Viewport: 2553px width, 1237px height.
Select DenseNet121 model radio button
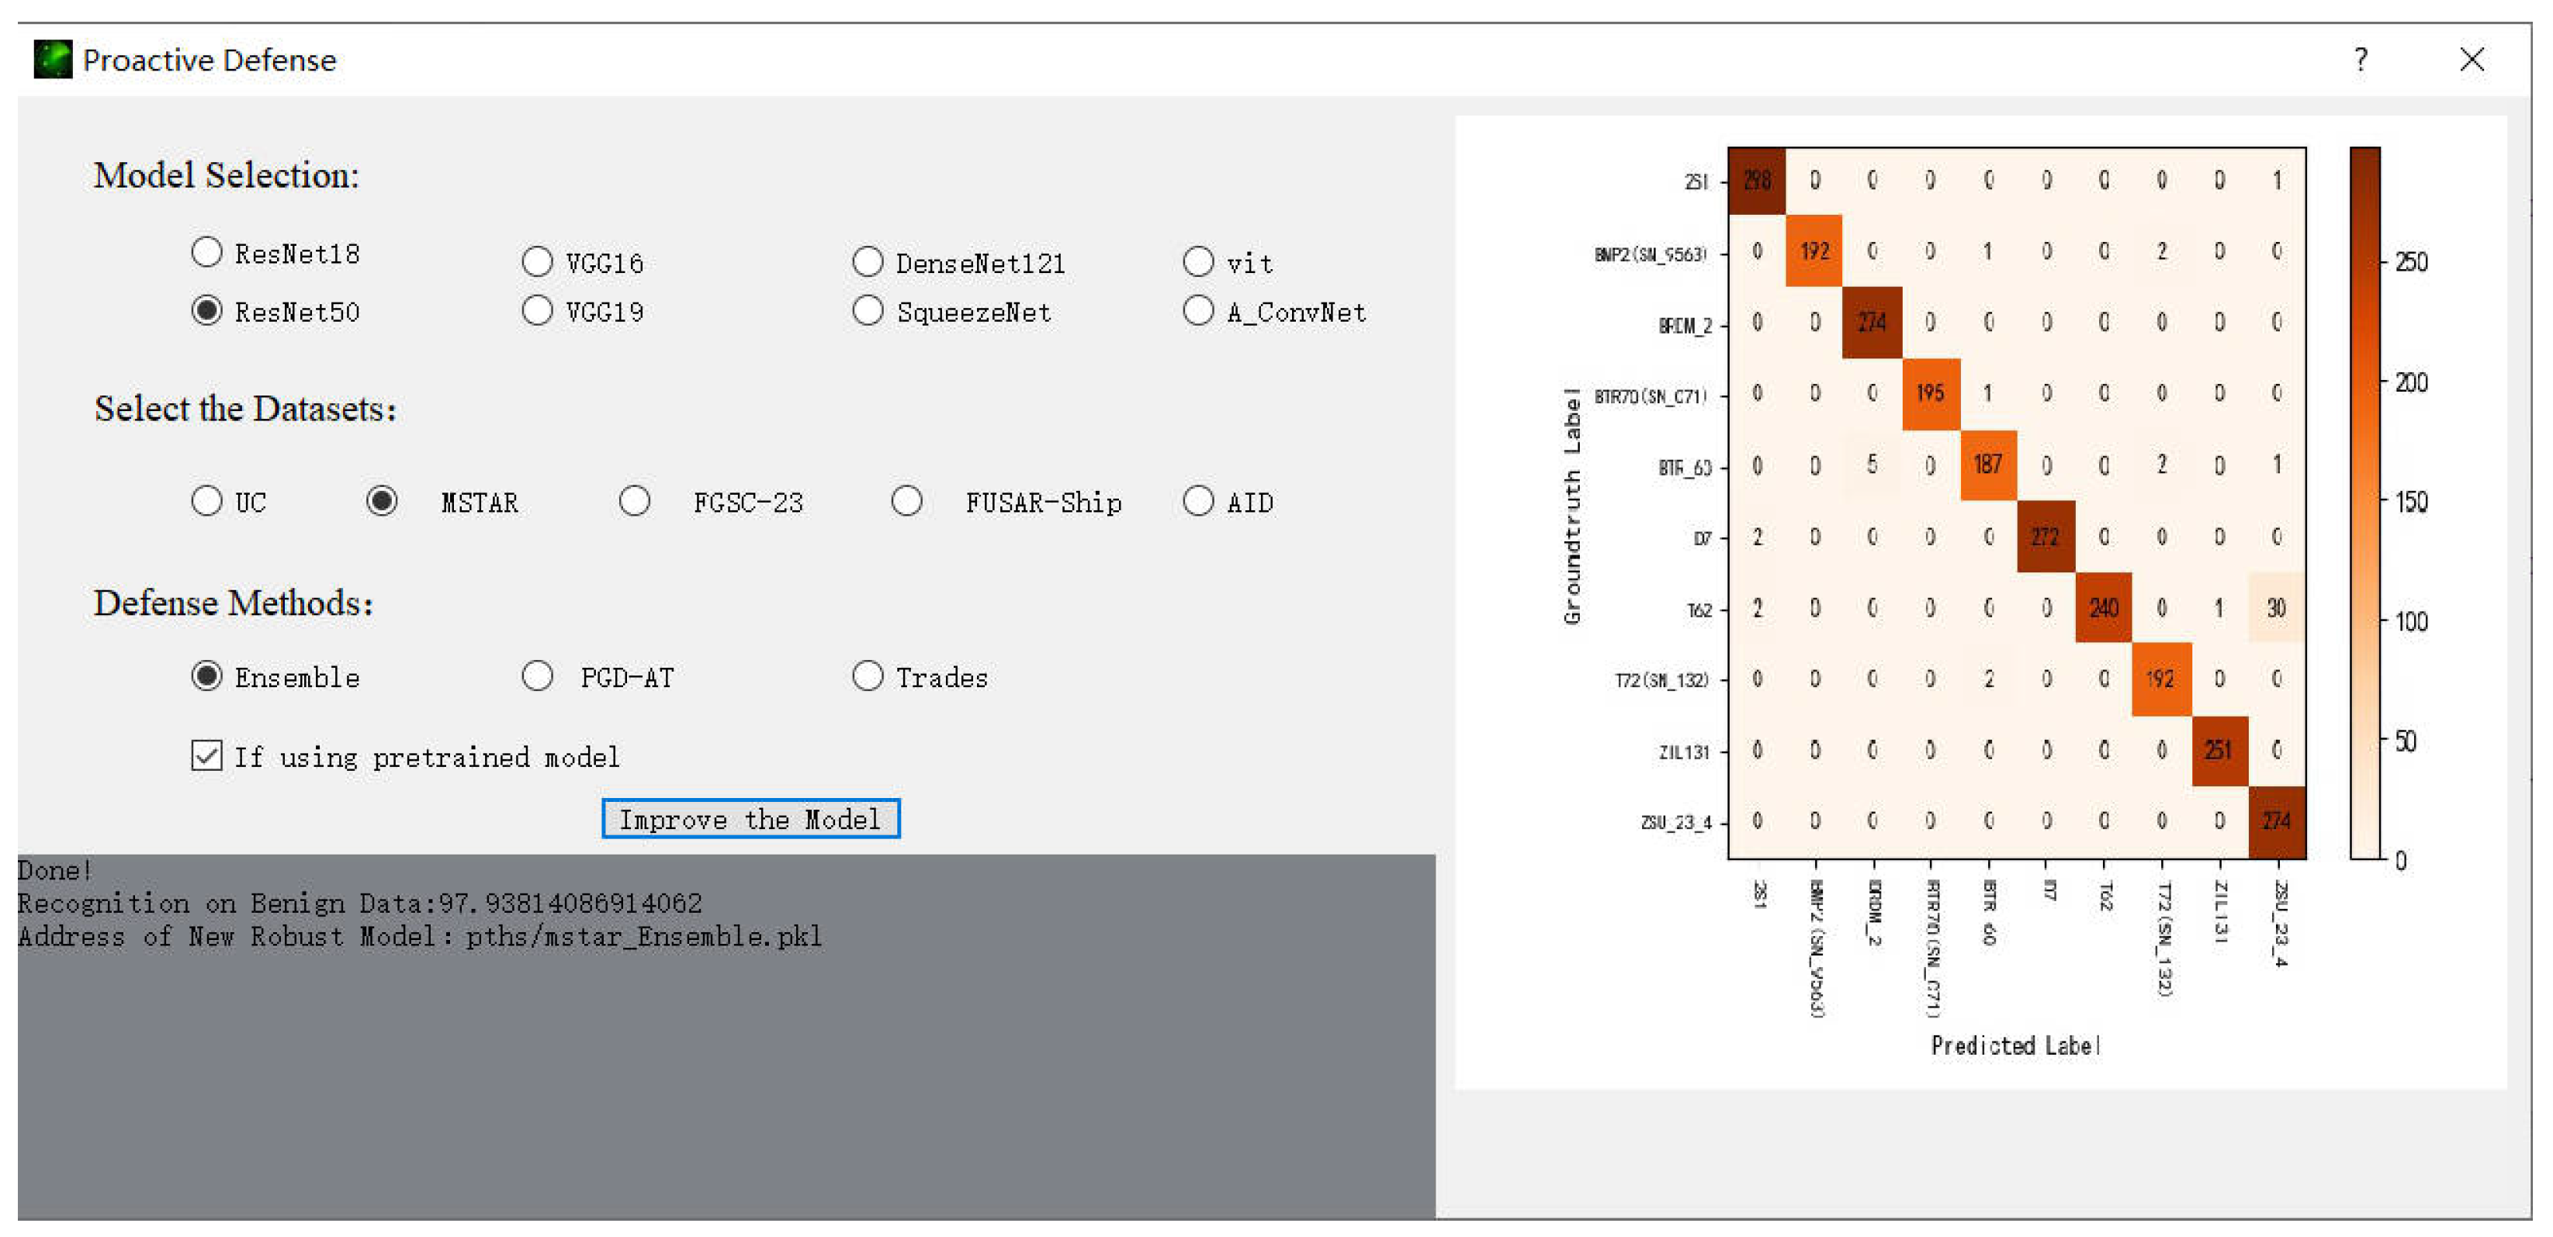coord(868,262)
